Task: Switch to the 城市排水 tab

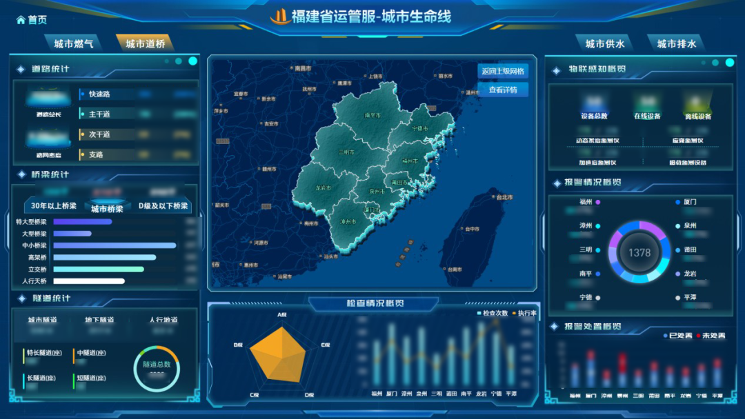Action: tap(676, 43)
